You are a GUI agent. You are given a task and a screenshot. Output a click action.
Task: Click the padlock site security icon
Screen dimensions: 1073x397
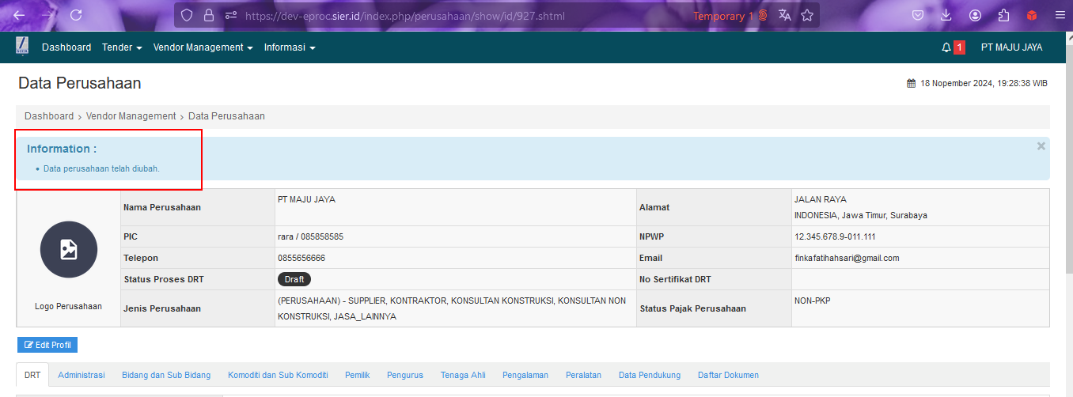click(209, 15)
